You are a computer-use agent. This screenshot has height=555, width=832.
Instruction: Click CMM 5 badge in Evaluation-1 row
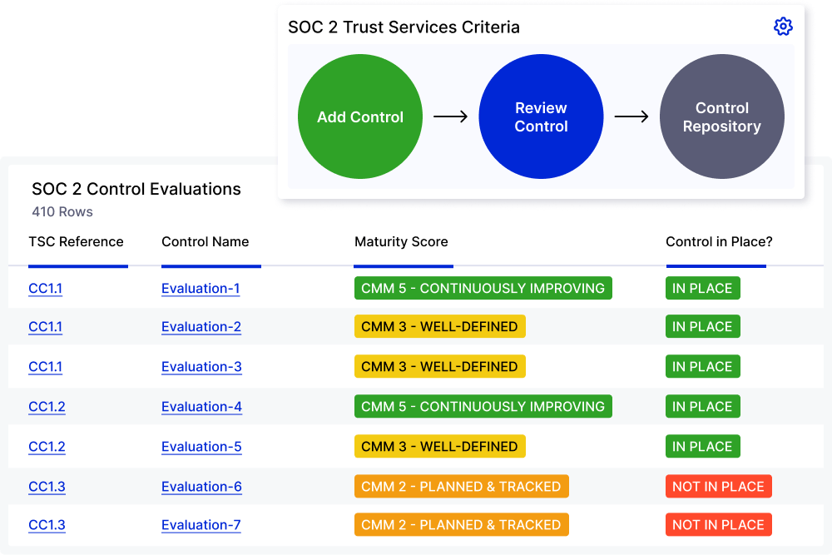click(483, 288)
